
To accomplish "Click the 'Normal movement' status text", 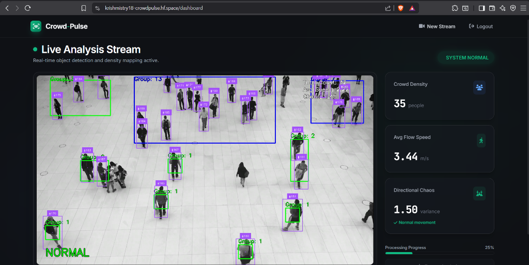I will click(417, 223).
